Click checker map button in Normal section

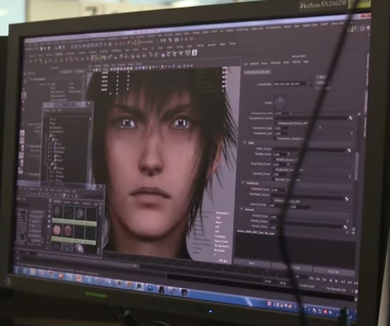pyautogui.click(x=345, y=227)
